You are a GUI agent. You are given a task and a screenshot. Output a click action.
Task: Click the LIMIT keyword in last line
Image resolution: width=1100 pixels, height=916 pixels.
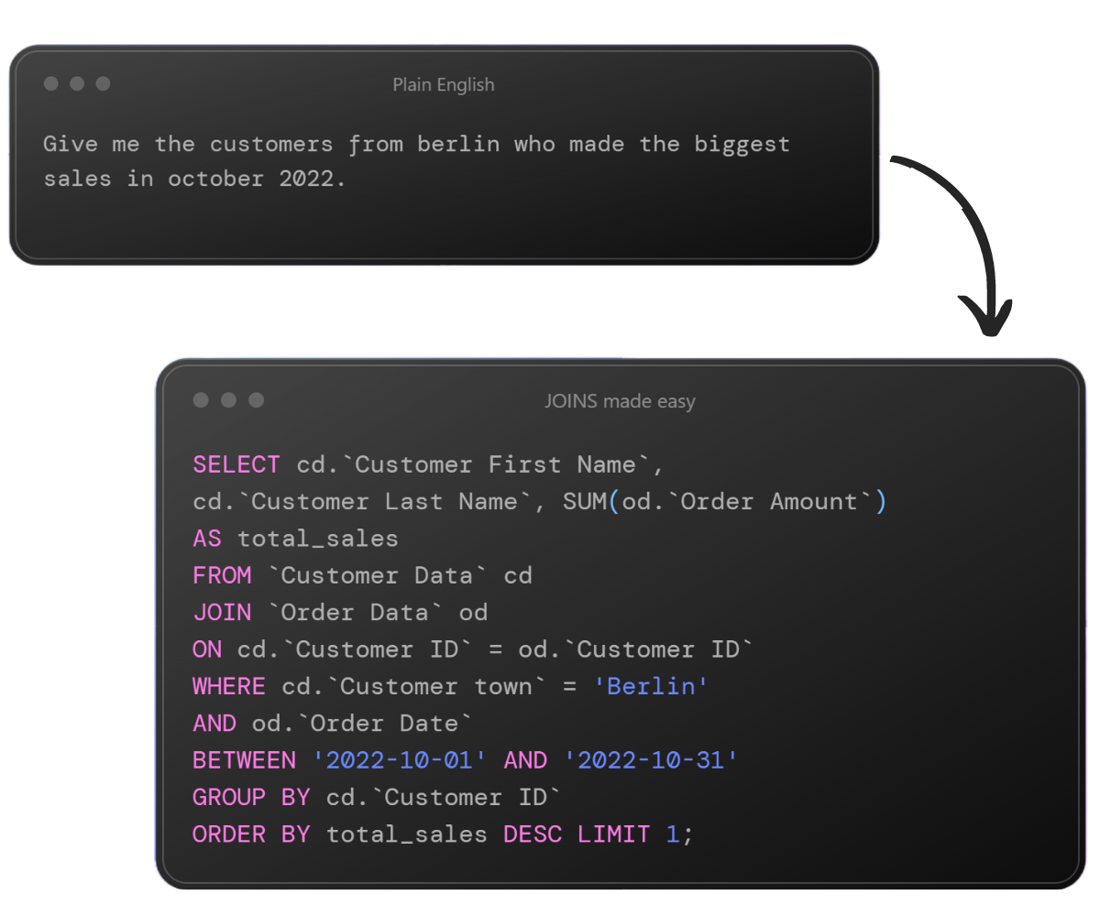(x=613, y=834)
